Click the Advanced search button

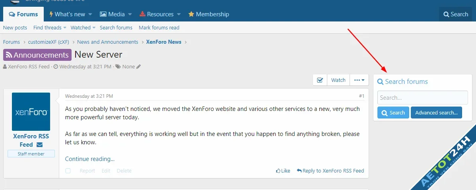(x=436, y=113)
